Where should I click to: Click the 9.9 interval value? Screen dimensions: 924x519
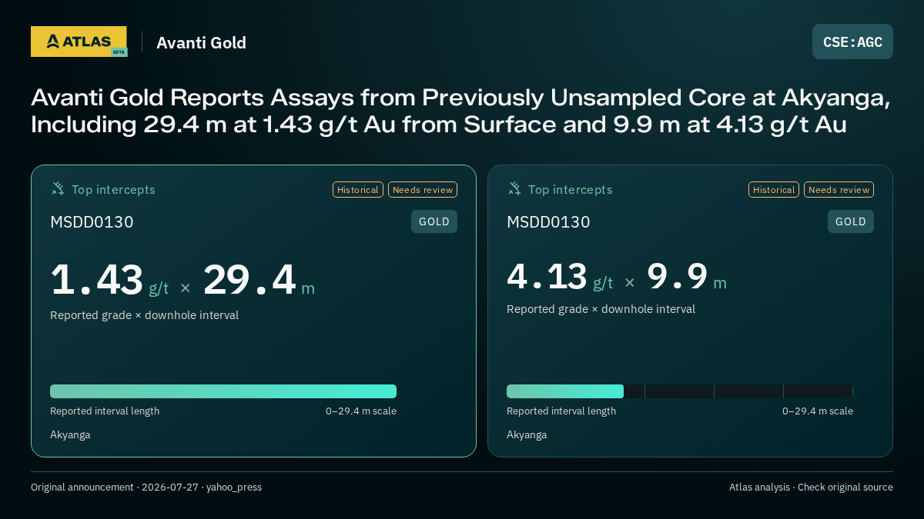[678, 277]
